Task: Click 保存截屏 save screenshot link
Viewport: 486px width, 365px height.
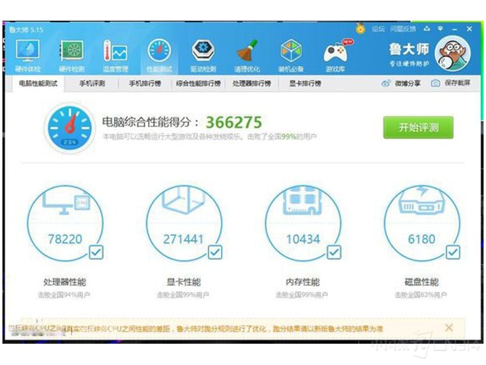Action: tap(451, 83)
